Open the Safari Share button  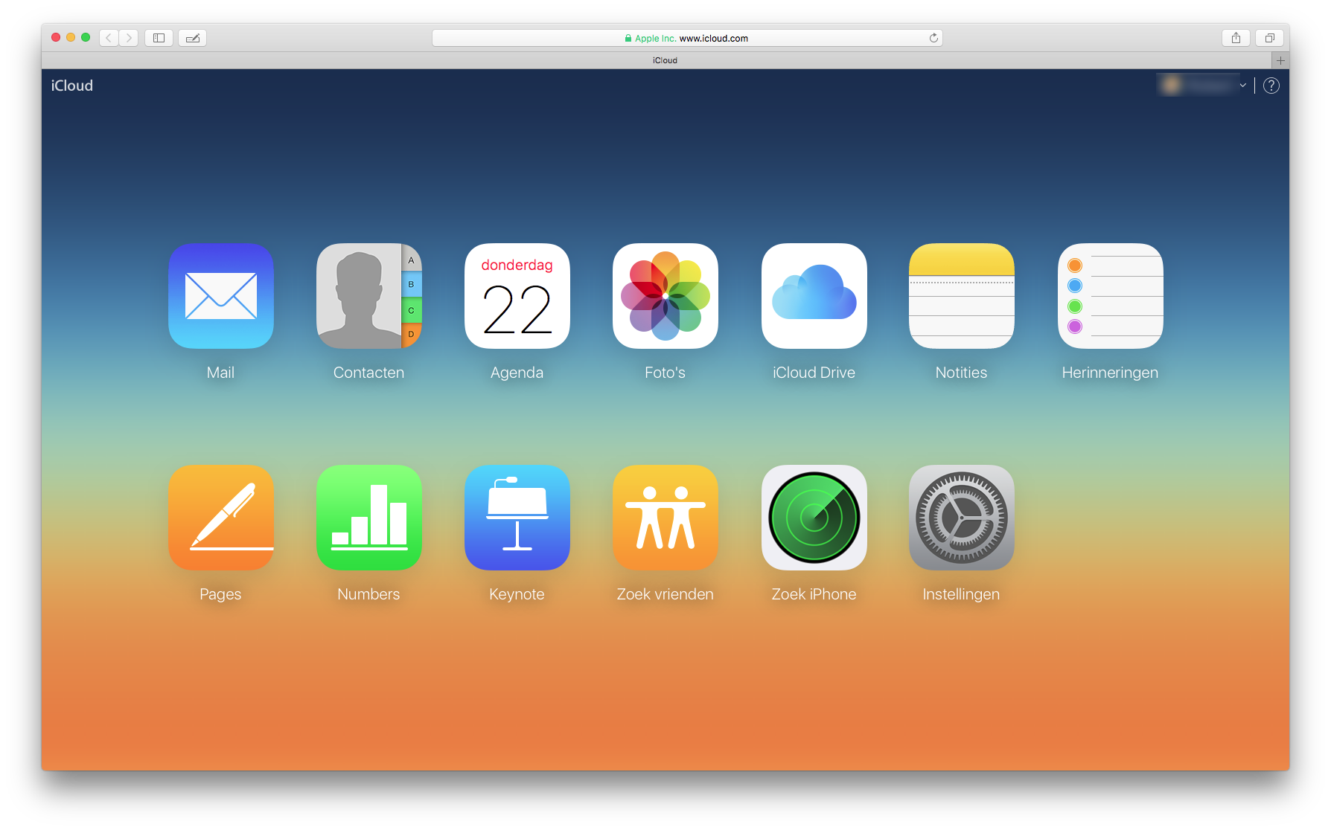(x=1236, y=38)
